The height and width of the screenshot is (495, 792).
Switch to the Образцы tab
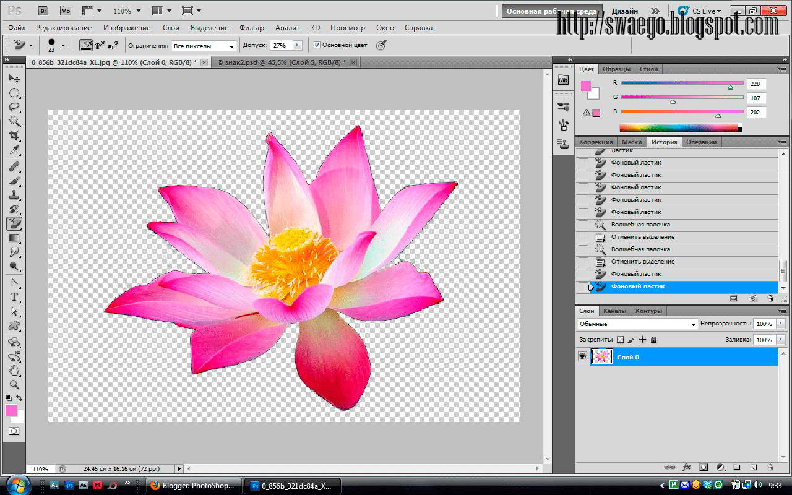pyautogui.click(x=616, y=69)
